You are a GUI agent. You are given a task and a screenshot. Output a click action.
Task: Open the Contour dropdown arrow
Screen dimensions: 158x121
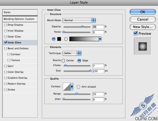pos(72,87)
